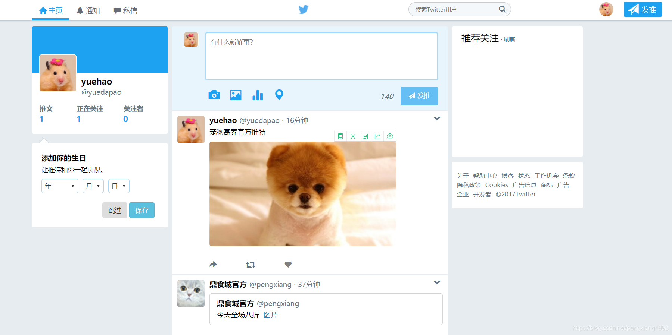672x335 pixels.
Task: Expand the yuehao tweet options chevron
Action: [x=437, y=118]
